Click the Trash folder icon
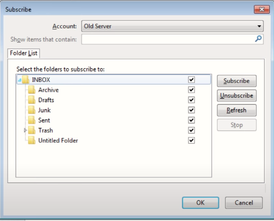 point(32,130)
